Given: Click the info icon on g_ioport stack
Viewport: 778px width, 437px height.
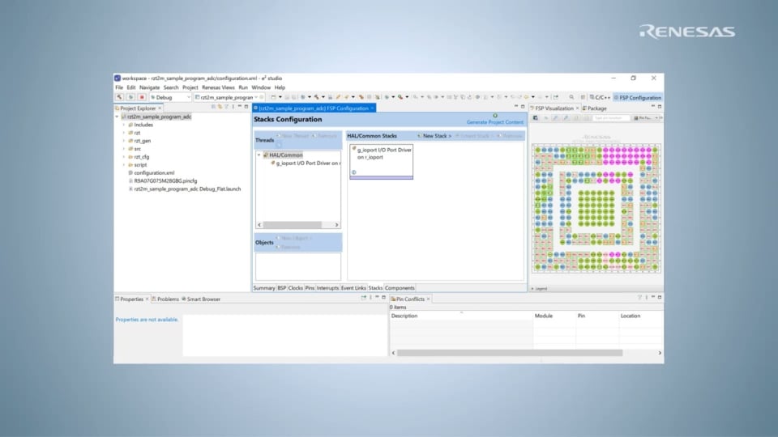Looking at the screenshot, I should [353, 172].
